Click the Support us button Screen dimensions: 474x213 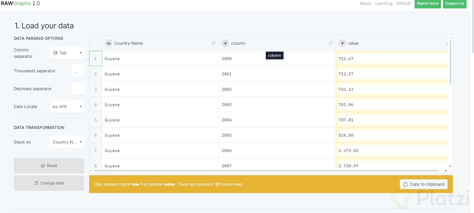(455, 4)
